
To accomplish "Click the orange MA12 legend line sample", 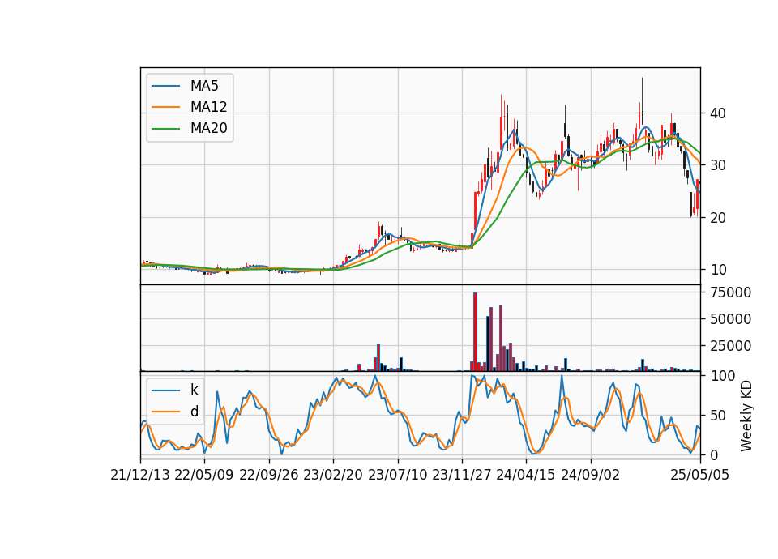I will [x=165, y=107].
